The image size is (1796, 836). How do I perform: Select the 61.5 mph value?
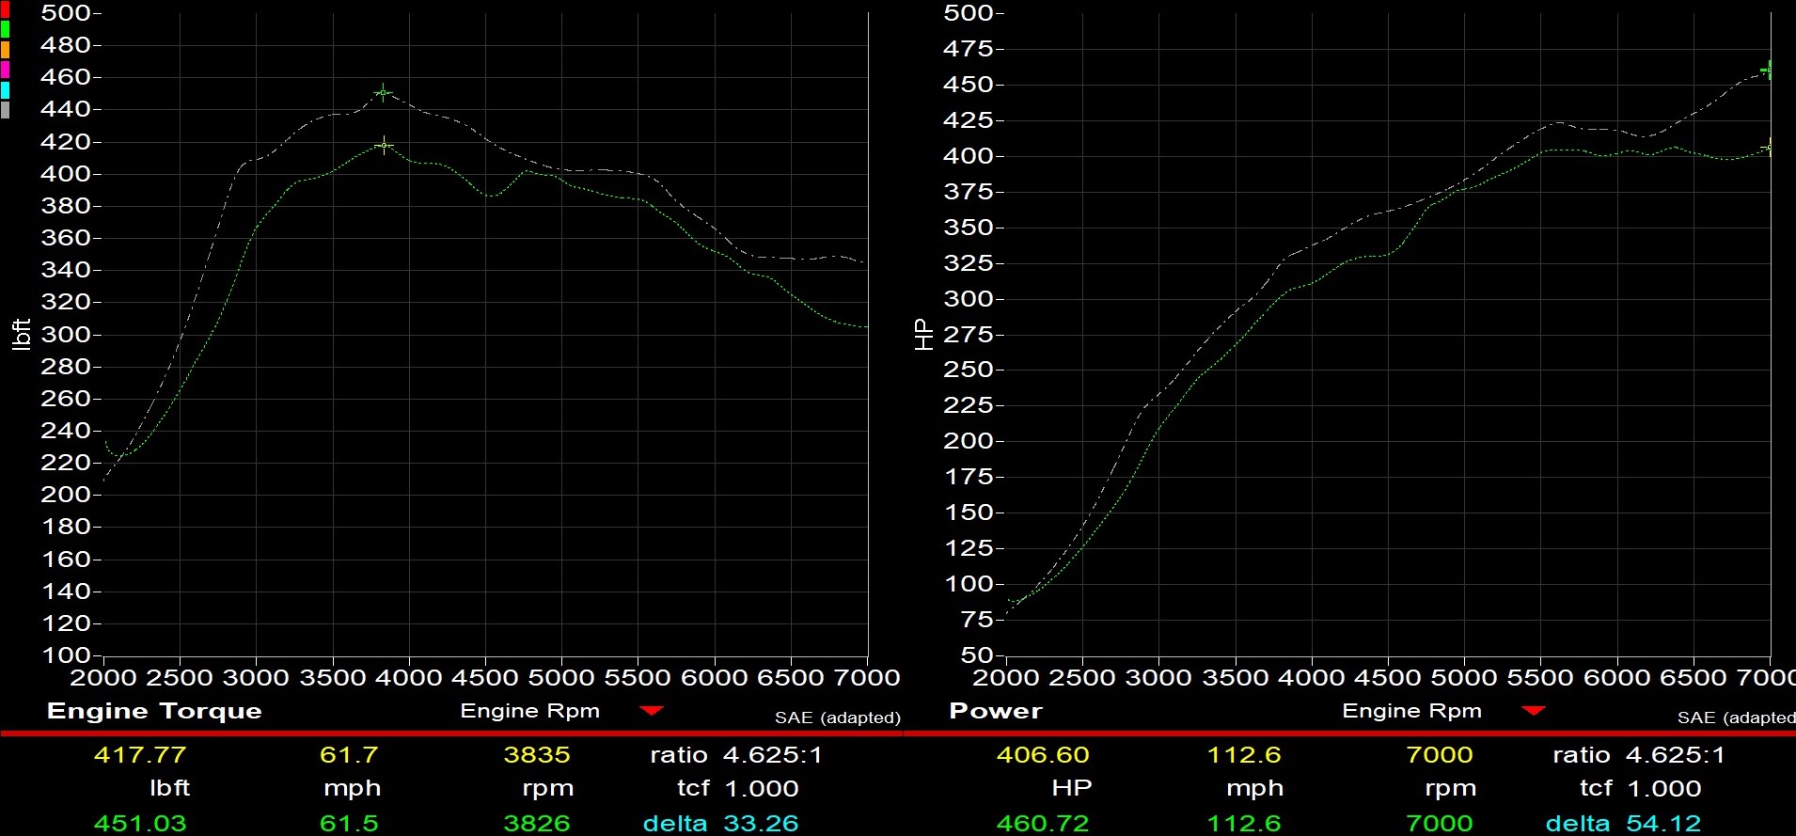pos(349,824)
